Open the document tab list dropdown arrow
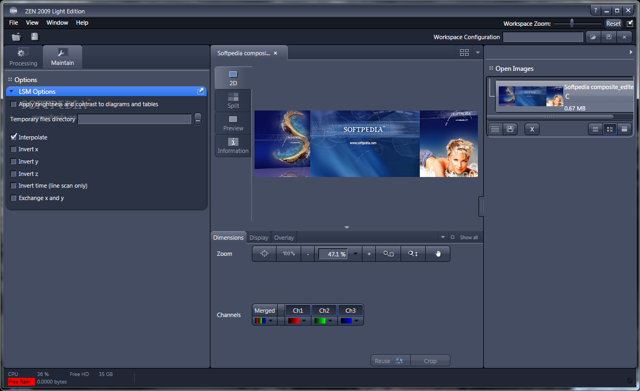The image size is (640, 391). click(477, 53)
